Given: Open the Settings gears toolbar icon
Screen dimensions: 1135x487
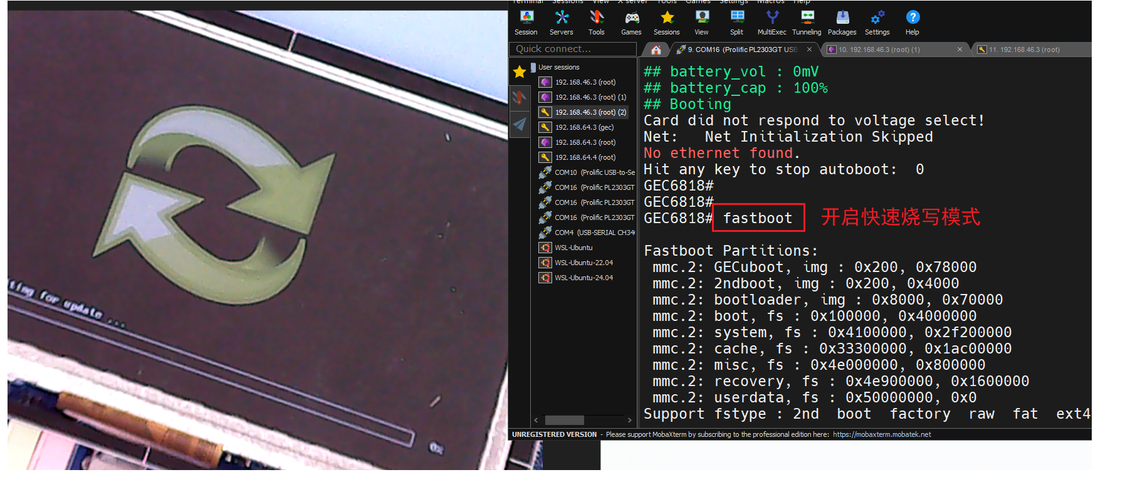Looking at the screenshot, I should tap(877, 23).
